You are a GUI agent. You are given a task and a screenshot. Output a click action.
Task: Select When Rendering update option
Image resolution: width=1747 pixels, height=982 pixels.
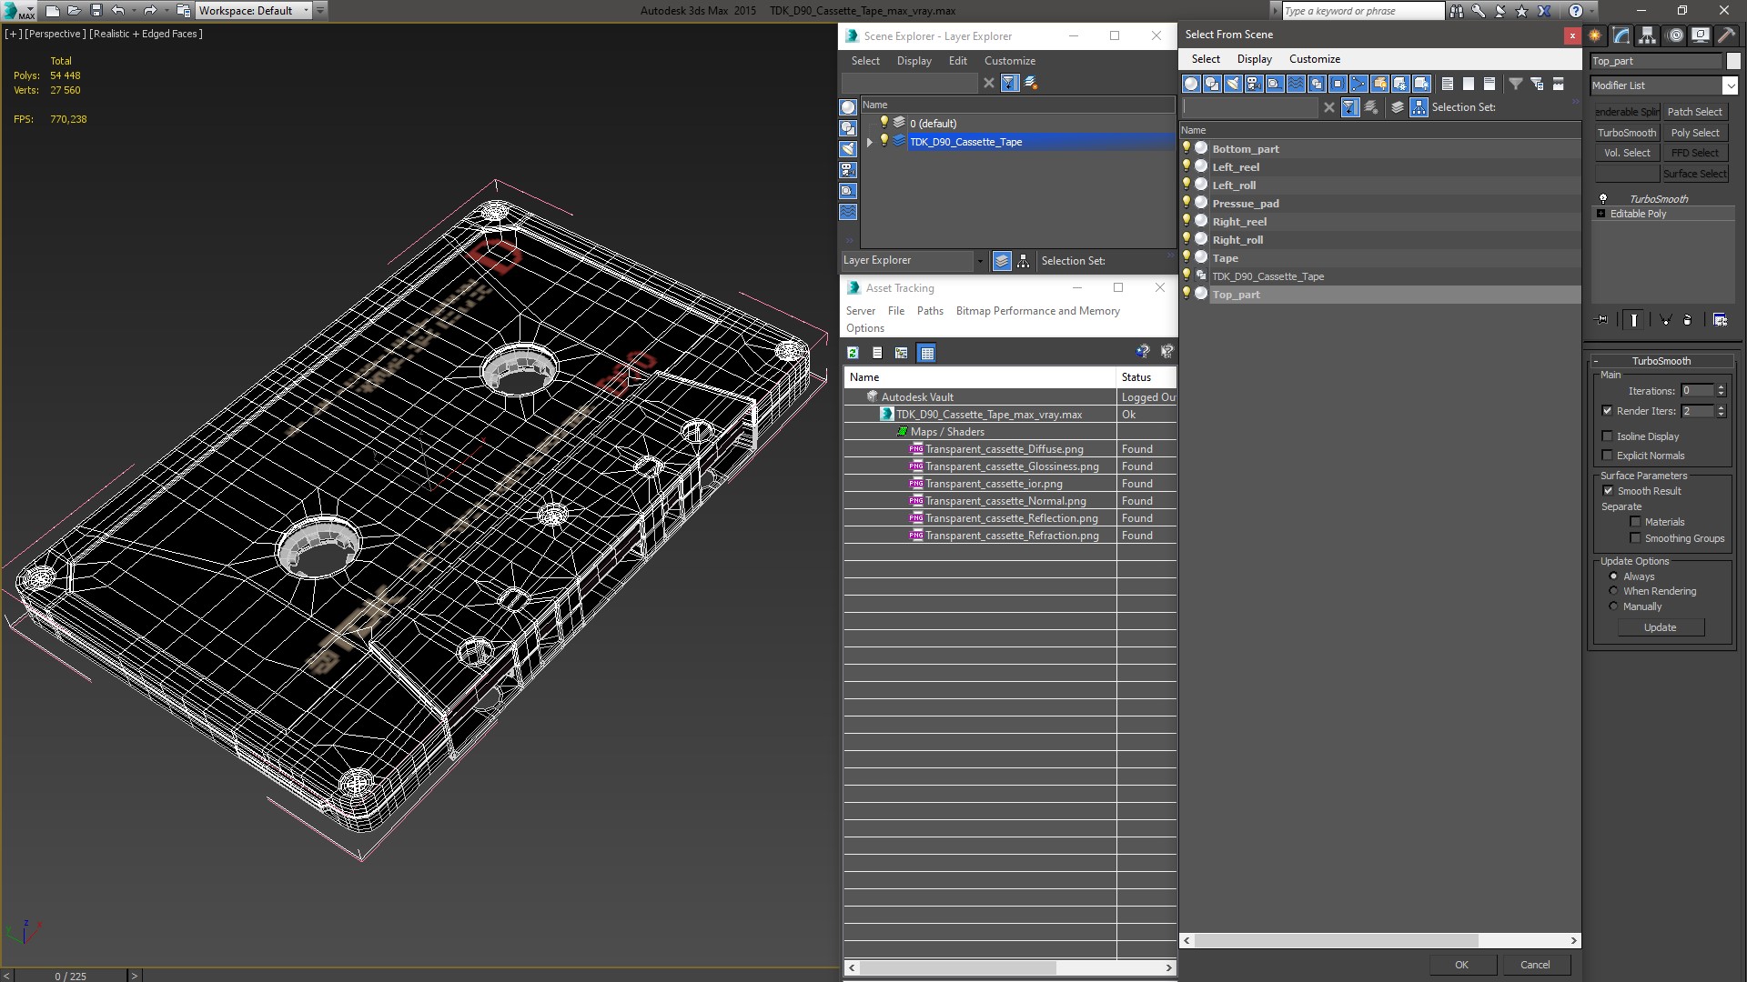tap(1613, 591)
